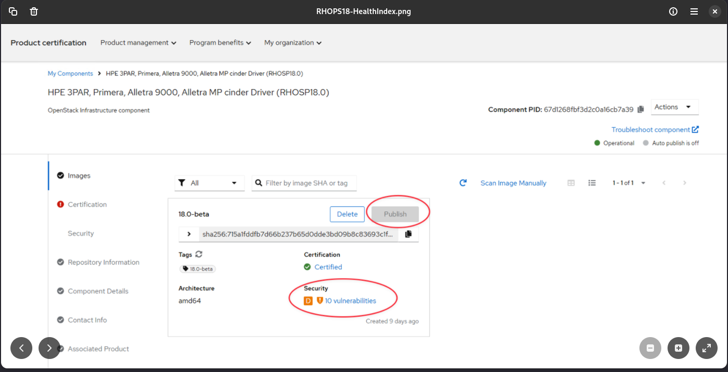Open image properties info icon
Screen dimensions: 728x372
[673, 11]
